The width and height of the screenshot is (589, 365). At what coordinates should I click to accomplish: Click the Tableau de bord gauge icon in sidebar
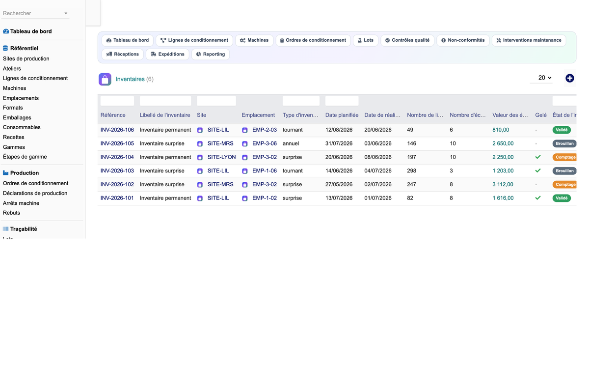6,31
